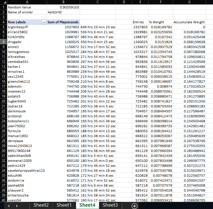Click the Random Value number cell
The height and width of the screenshot is (209, 213).
pos(63,7)
